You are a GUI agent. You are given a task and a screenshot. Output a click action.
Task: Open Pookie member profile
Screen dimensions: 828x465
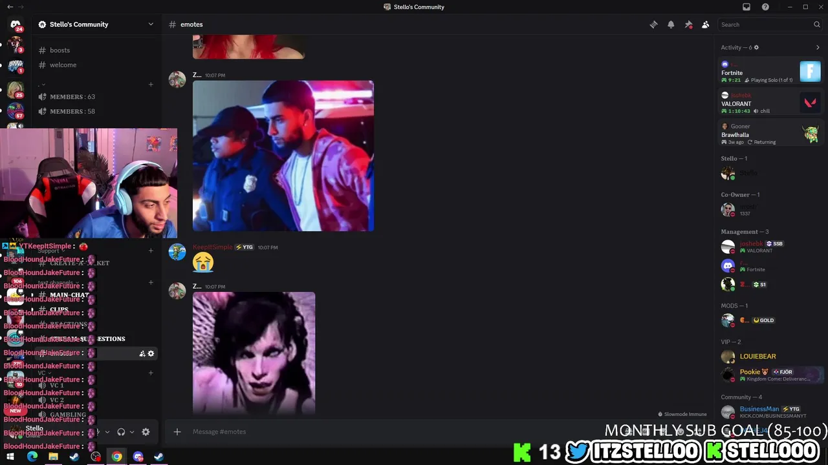pos(771,375)
